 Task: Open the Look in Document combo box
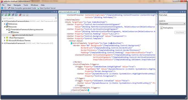pos(172,24)
